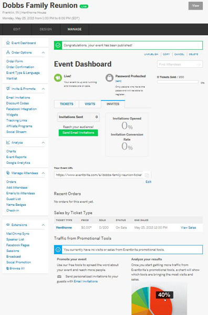The image size is (208, 315).
Task: Open MailChimp Sync extension
Action: (x=18, y=234)
